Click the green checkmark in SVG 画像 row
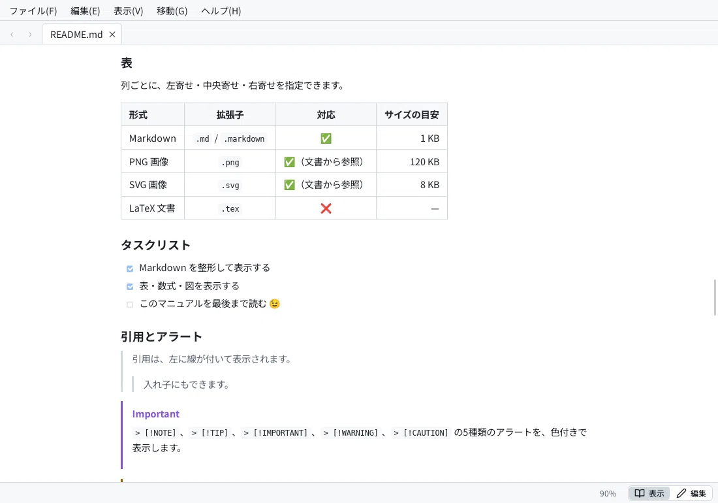Screen dimensions: 718x503 click(x=289, y=185)
